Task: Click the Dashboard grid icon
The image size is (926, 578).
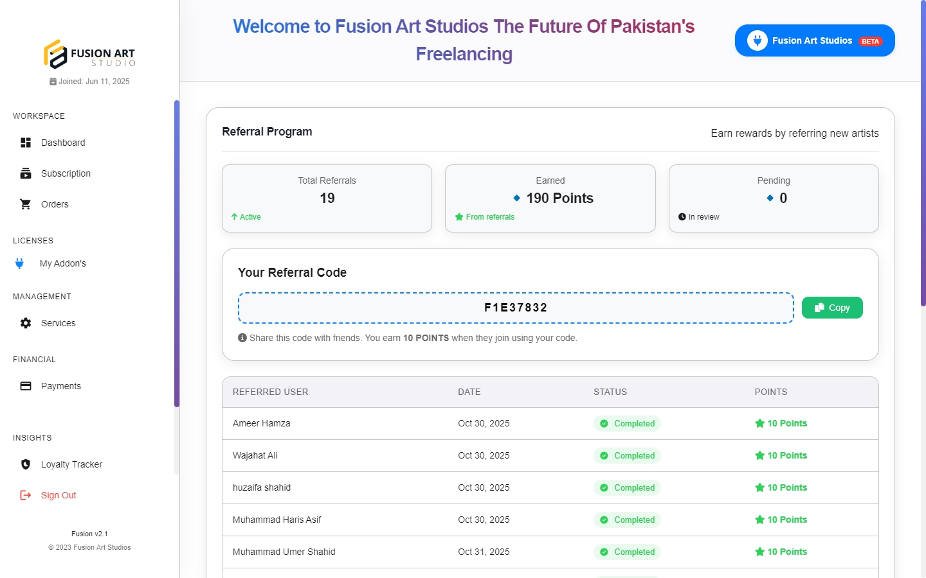Action: (x=26, y=143)
